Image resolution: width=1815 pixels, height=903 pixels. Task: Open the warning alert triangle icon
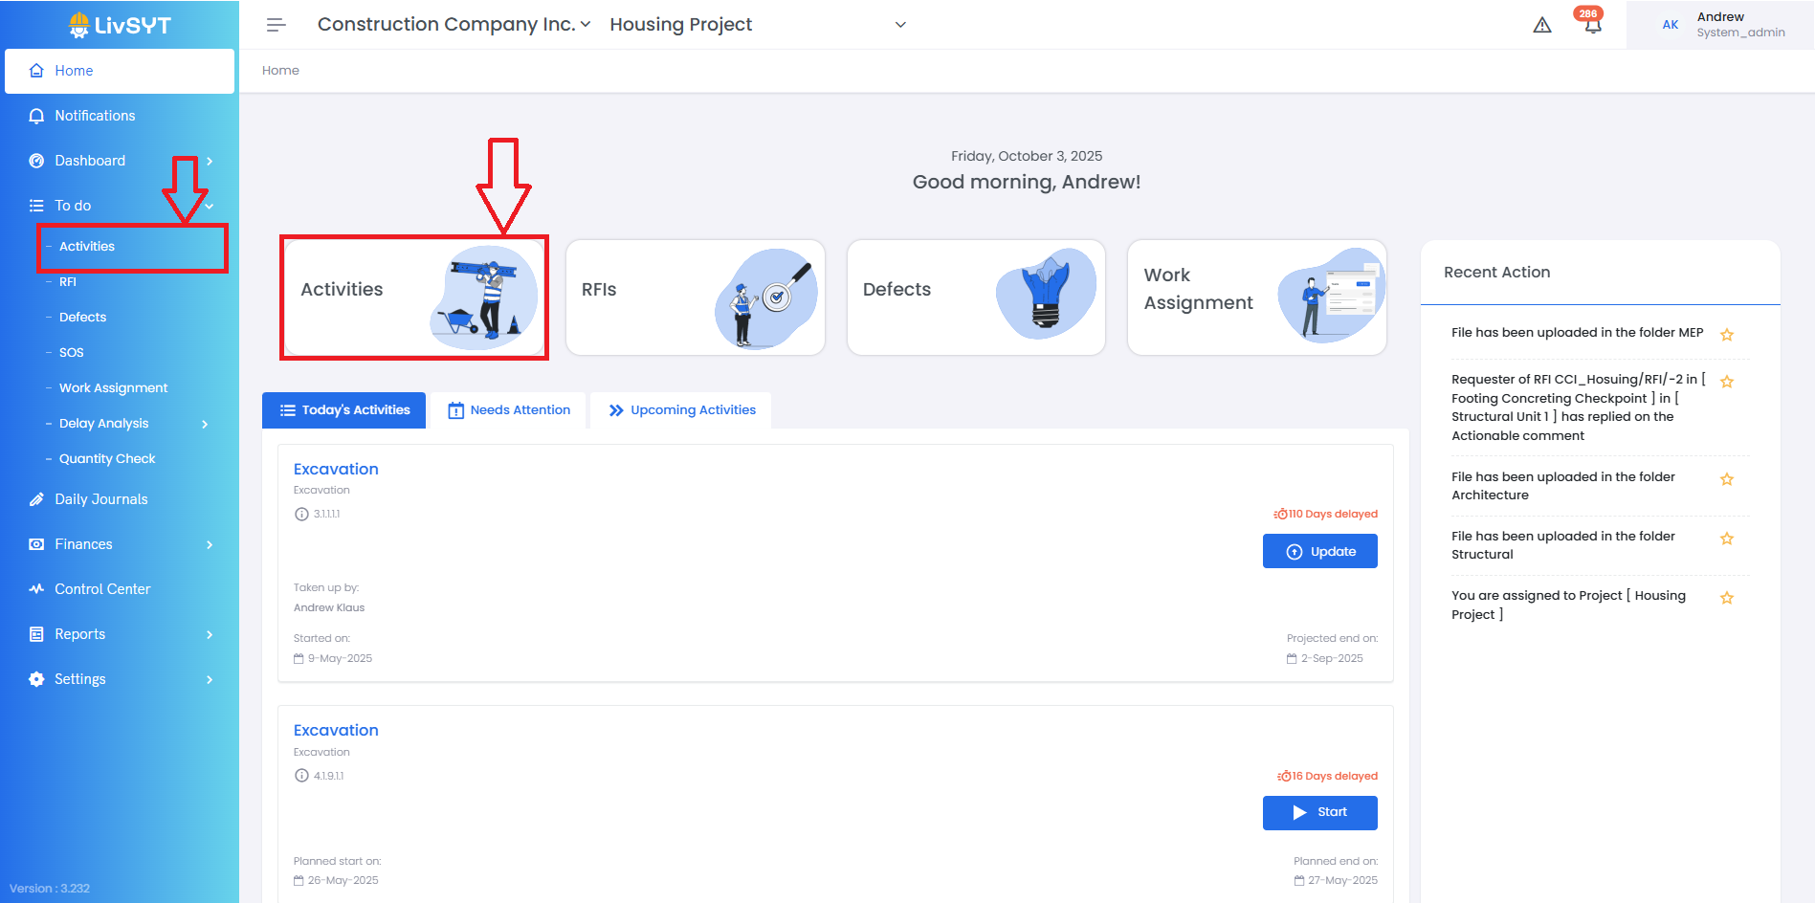tap(1541, 26)
